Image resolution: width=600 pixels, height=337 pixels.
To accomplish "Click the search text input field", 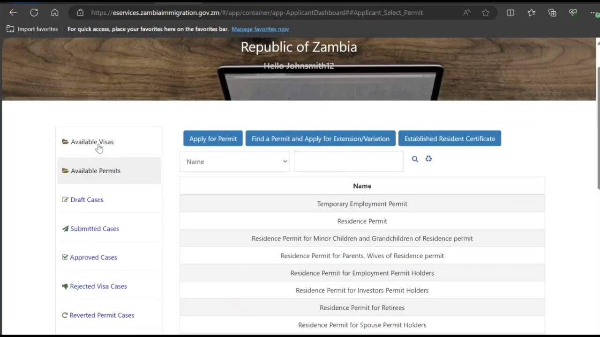I will pyautogui.click(x=349, y=161).
